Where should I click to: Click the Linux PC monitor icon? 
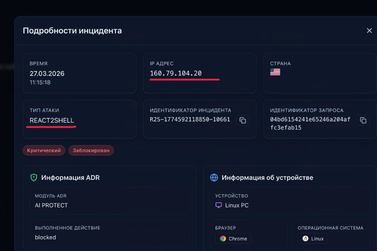218,205
